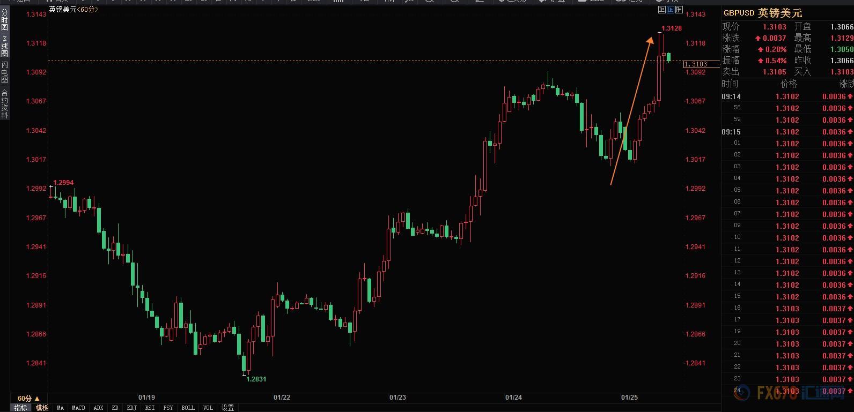The height and width of the screenshot is (412, 854).
Task: Select the 09:15 tick row time
Action: click(731, 132)
